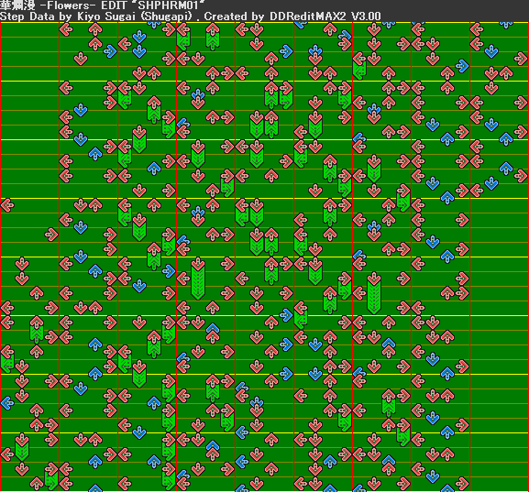Viewport: 529px width, 492px height.
Task: Click the longest green freeze arrow in seventh column
Action: coord(374,292)
